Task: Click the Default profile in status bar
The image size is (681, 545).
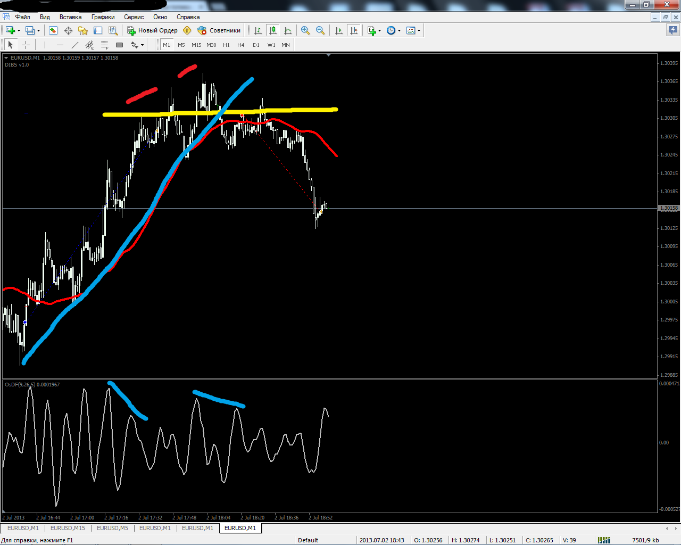Action: [308, 540]
